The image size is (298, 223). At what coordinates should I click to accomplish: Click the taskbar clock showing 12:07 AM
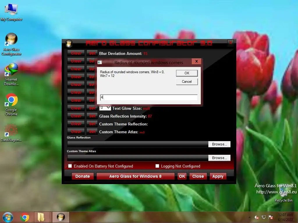pos(285,217)
